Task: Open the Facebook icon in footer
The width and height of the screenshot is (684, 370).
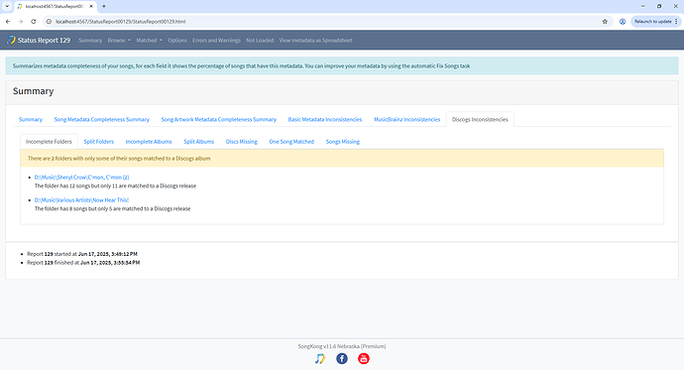Action: 342,359
